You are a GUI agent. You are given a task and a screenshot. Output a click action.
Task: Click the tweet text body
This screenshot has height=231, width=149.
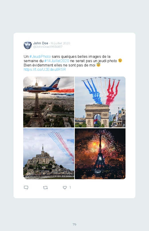pos(73,63)
